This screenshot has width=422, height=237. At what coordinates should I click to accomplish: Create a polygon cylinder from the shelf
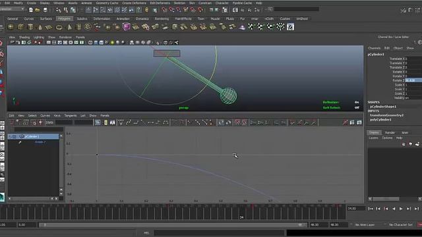pyautogui.click(x=30, y=27)
